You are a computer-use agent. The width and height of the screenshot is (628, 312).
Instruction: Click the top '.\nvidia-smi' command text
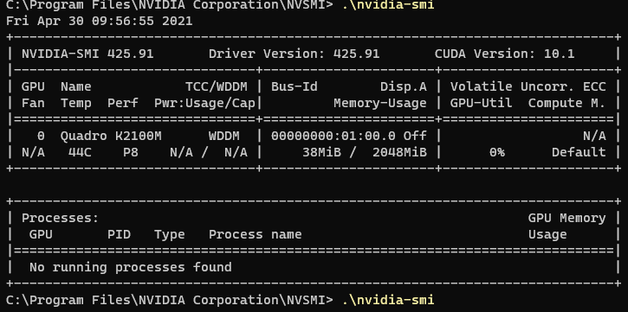[x=388, y=5]
